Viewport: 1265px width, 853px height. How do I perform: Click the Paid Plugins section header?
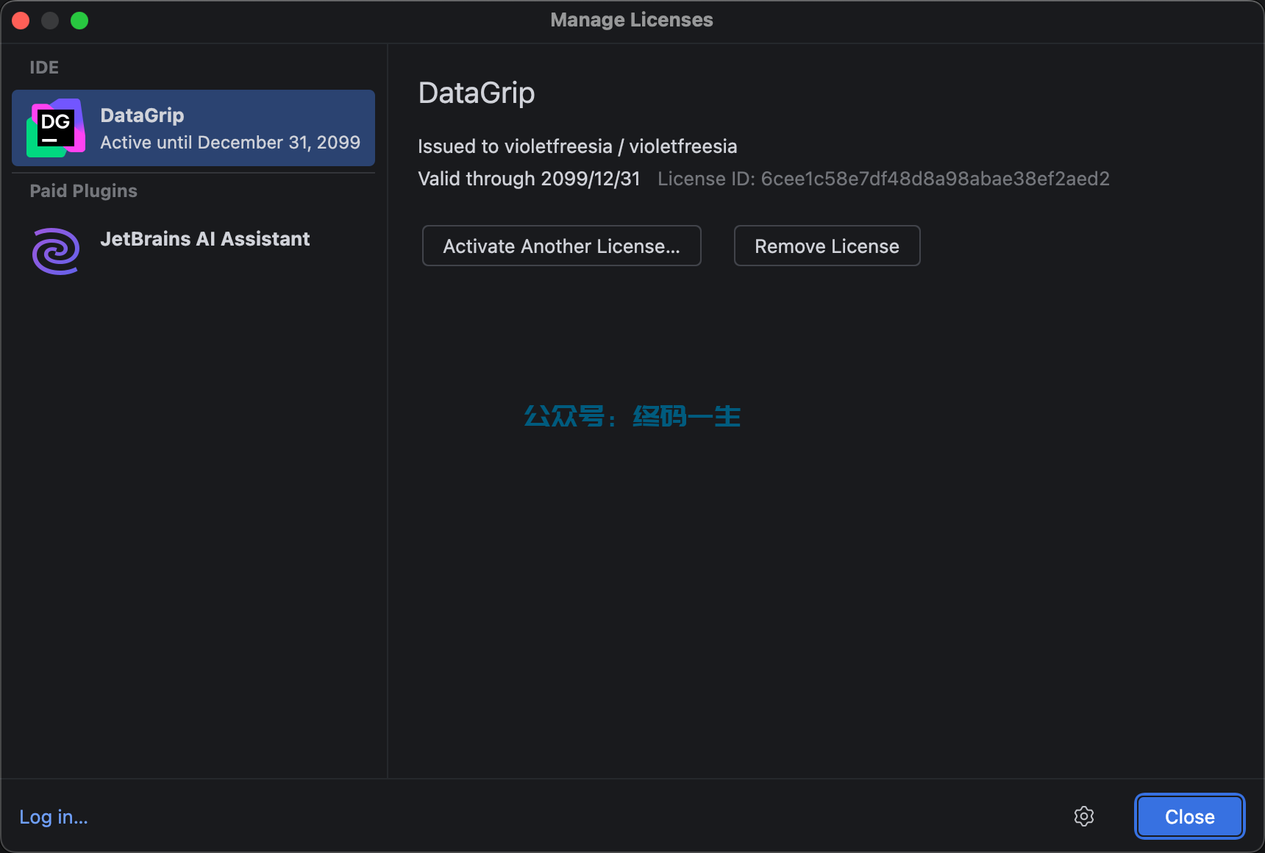point(83,191)
